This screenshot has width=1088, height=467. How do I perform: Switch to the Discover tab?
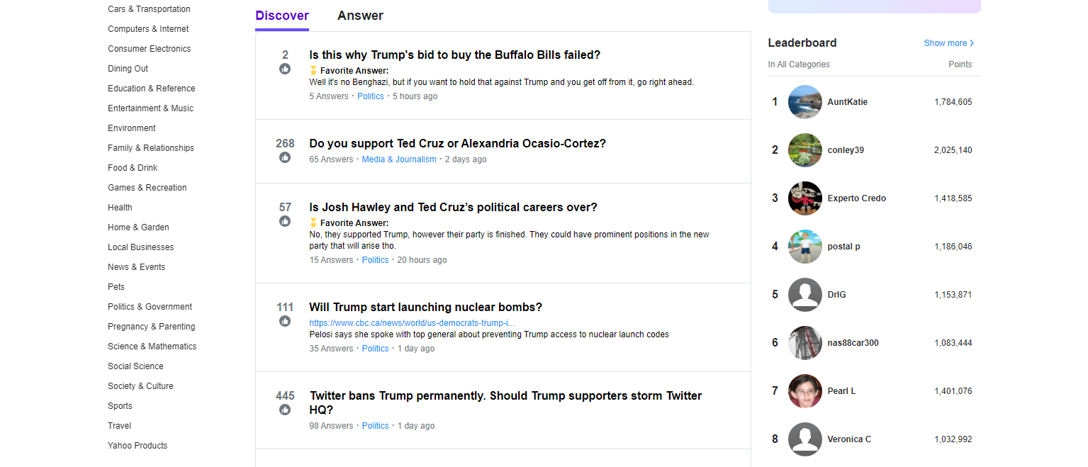click(282, 15)
